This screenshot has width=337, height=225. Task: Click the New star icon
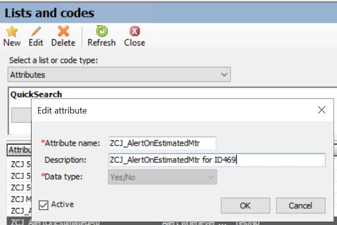(x=12, y=31)
